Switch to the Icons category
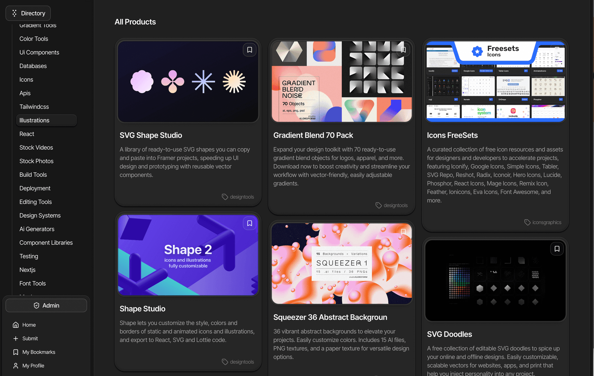Screen dimensions: 594x376 point(26,80)
